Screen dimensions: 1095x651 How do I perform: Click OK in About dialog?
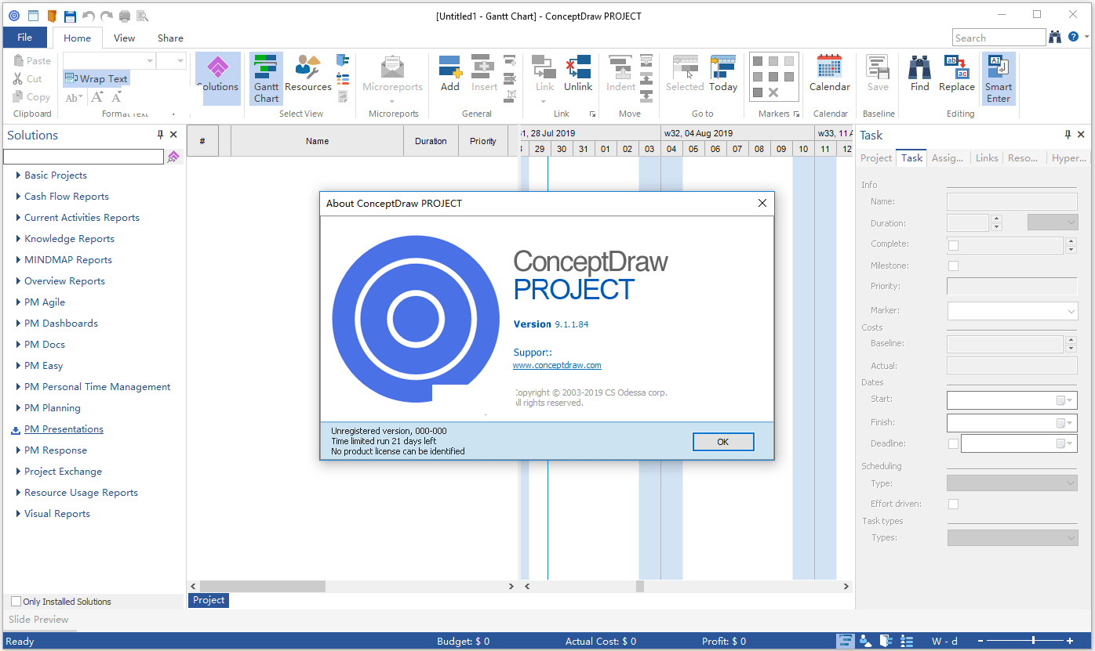click(x=723, y=442)
